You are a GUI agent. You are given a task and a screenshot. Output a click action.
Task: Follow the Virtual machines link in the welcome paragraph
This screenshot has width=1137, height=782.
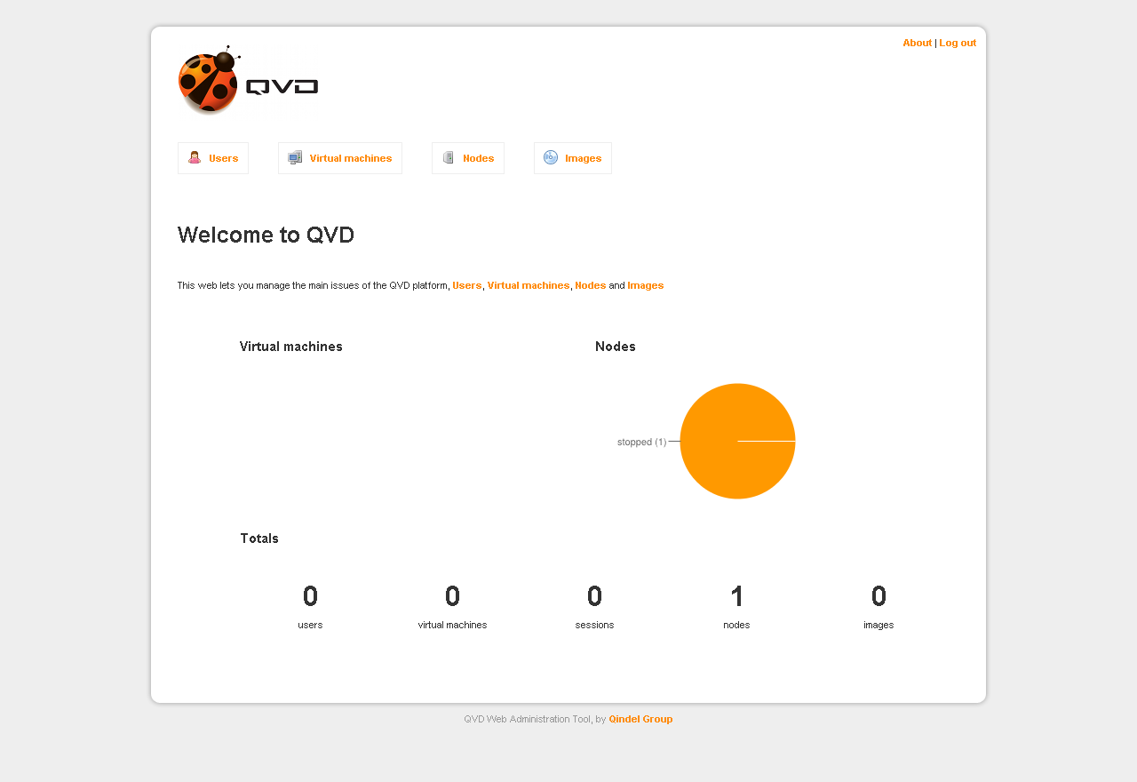coord(528,285)
